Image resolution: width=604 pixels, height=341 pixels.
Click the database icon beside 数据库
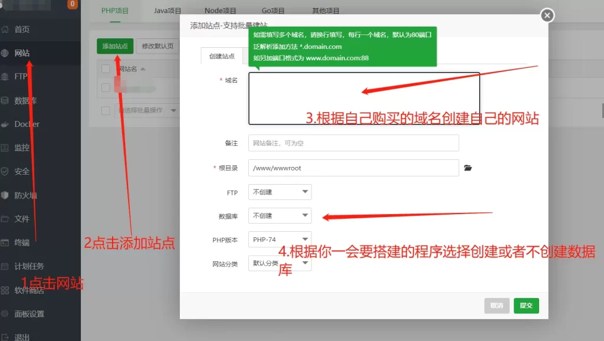coord(5,100)
